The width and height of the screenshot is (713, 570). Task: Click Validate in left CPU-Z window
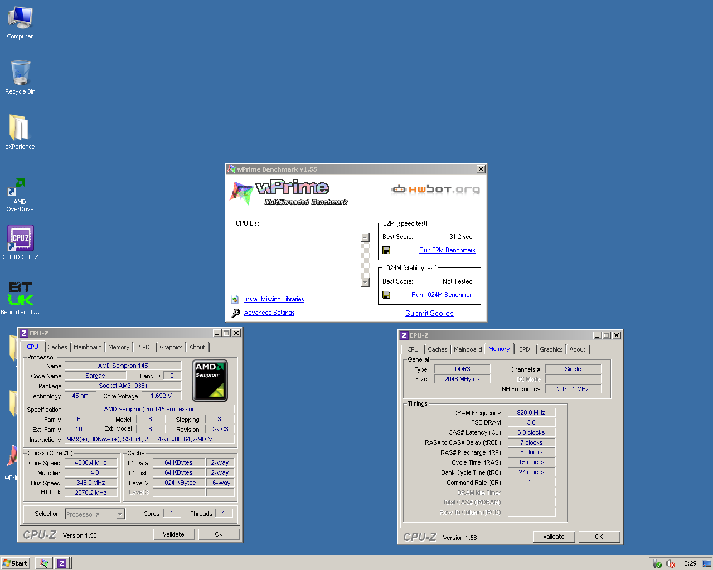(173, 534)
